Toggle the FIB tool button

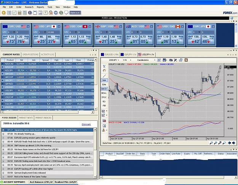[104, 106]
